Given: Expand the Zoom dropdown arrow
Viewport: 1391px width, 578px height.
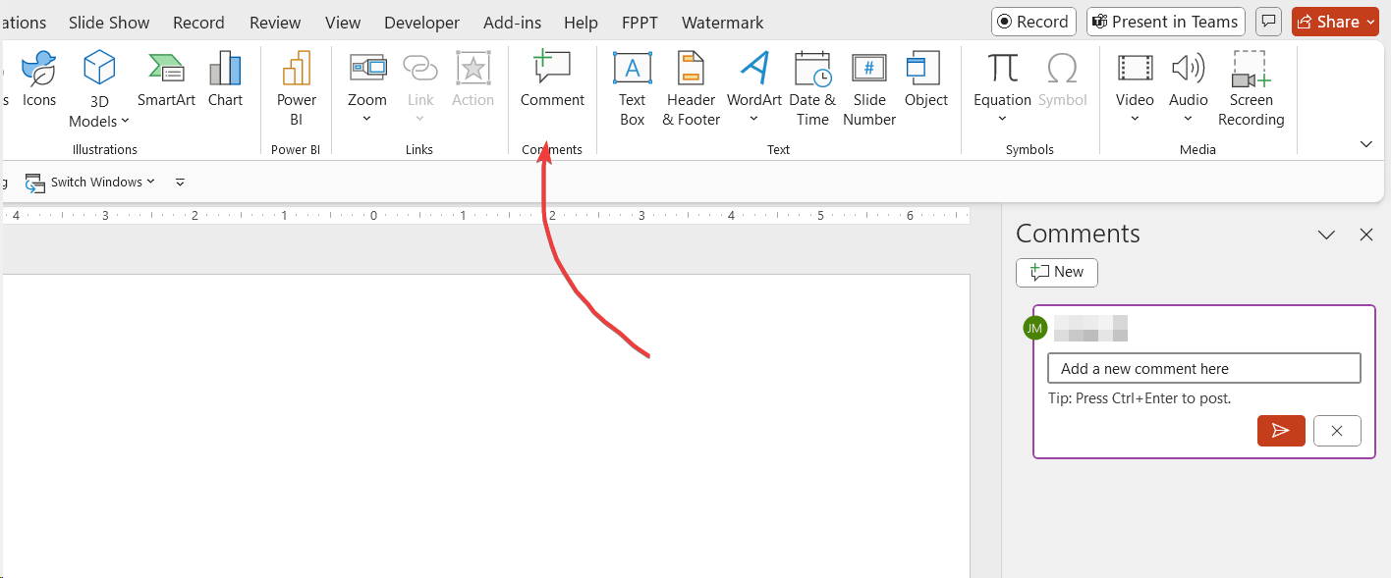Looking at the screenshot, I should [367, 120].
